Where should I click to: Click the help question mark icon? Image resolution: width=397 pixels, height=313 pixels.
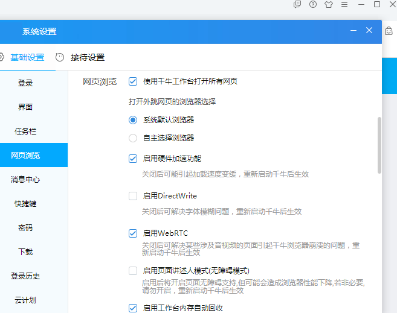(312, 4)
